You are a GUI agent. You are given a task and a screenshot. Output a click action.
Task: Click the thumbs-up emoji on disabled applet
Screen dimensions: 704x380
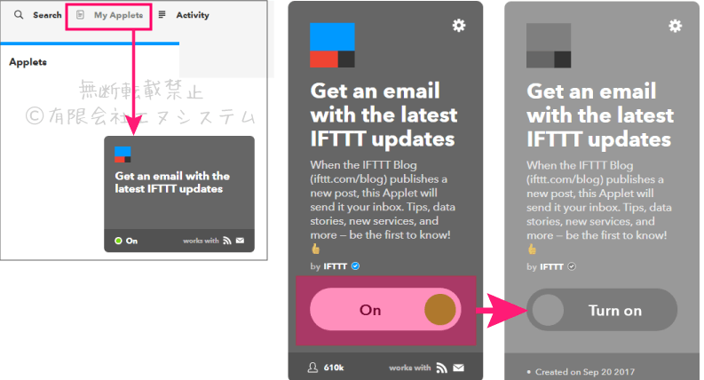(532, 249)
